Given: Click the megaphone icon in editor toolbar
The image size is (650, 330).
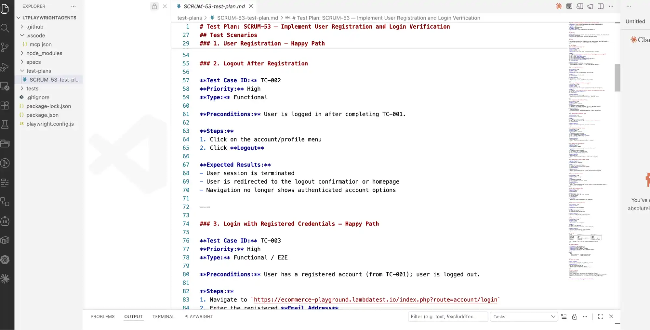Looking at the screenshot, I should [x=590, y=6].
